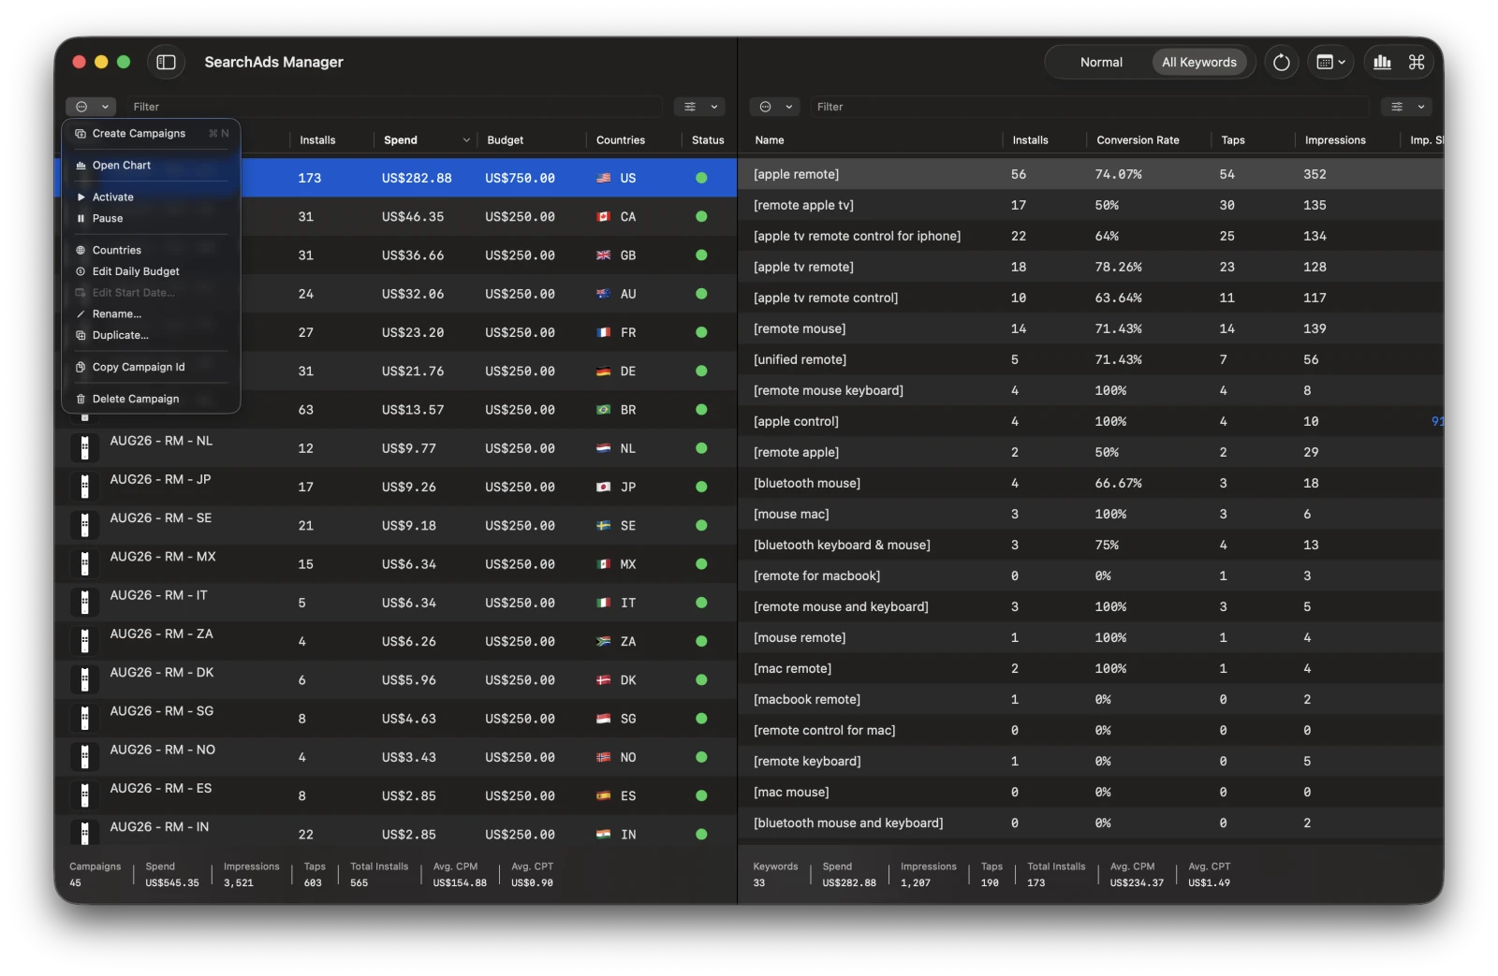Click the US flag icon

[604, 178]
